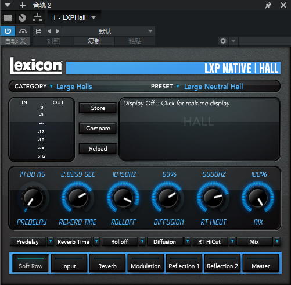Click the 14.00 MS predelay value

click(33, 174)
